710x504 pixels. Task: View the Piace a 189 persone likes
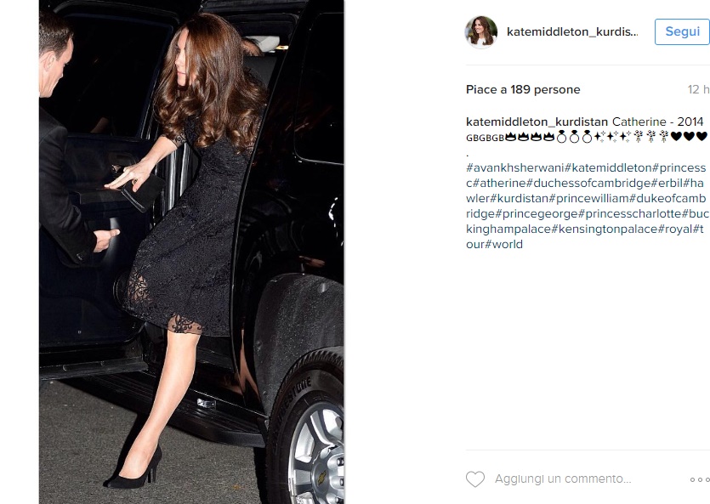pyautogui.click(x=523, y=89)
